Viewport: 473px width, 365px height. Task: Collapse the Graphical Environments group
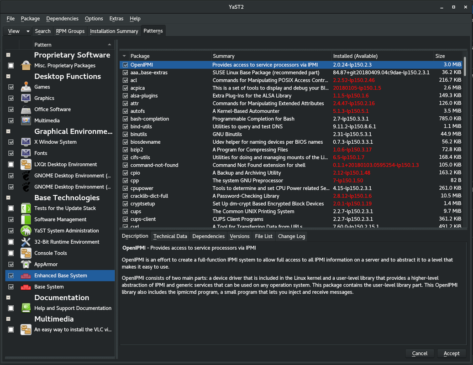coord(8,131)
